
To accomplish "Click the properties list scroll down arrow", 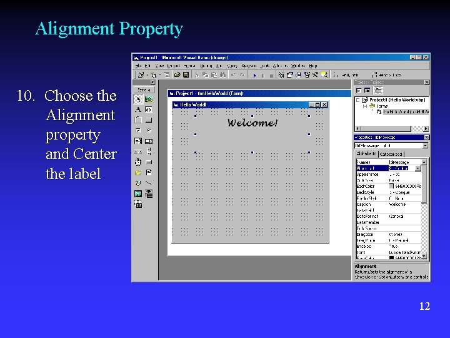I will tap(424, 257).
